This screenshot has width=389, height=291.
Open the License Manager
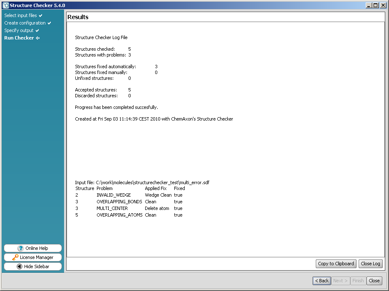(x=33, y=257)
